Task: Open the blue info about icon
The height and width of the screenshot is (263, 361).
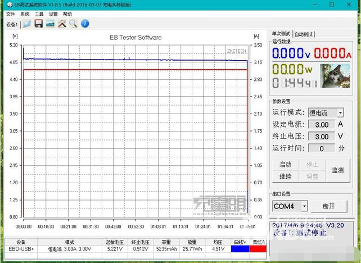Action: click(x=85, y=24)
